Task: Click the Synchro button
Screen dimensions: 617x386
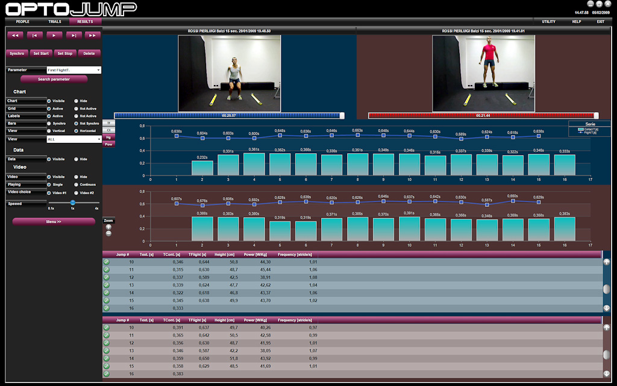Action: [x=17, y=54]
